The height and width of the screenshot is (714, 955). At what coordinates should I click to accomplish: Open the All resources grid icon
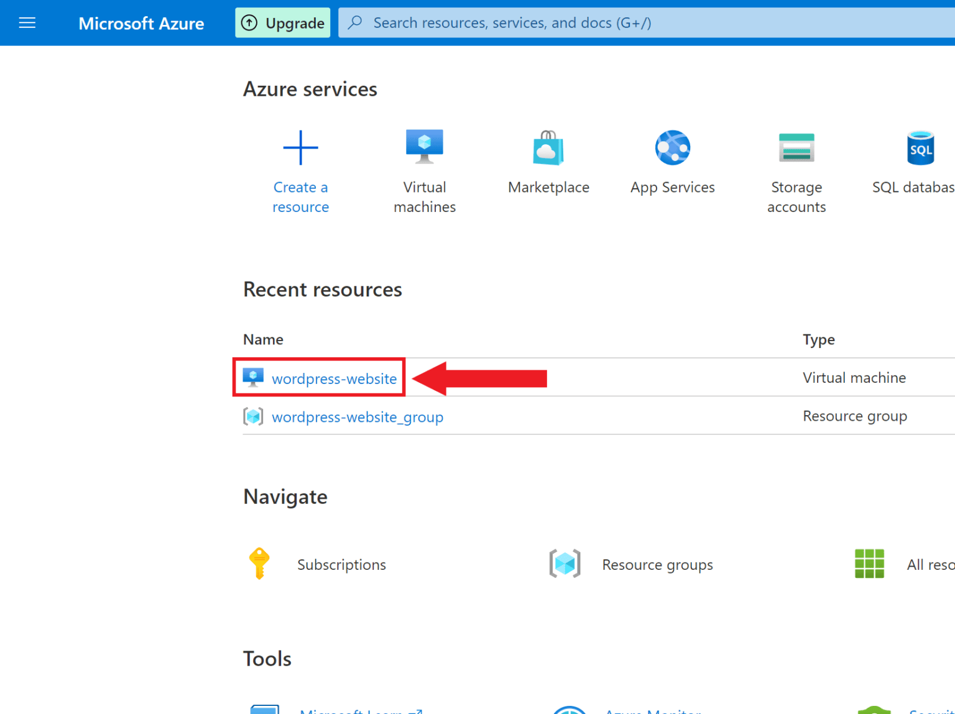point(869,564)
